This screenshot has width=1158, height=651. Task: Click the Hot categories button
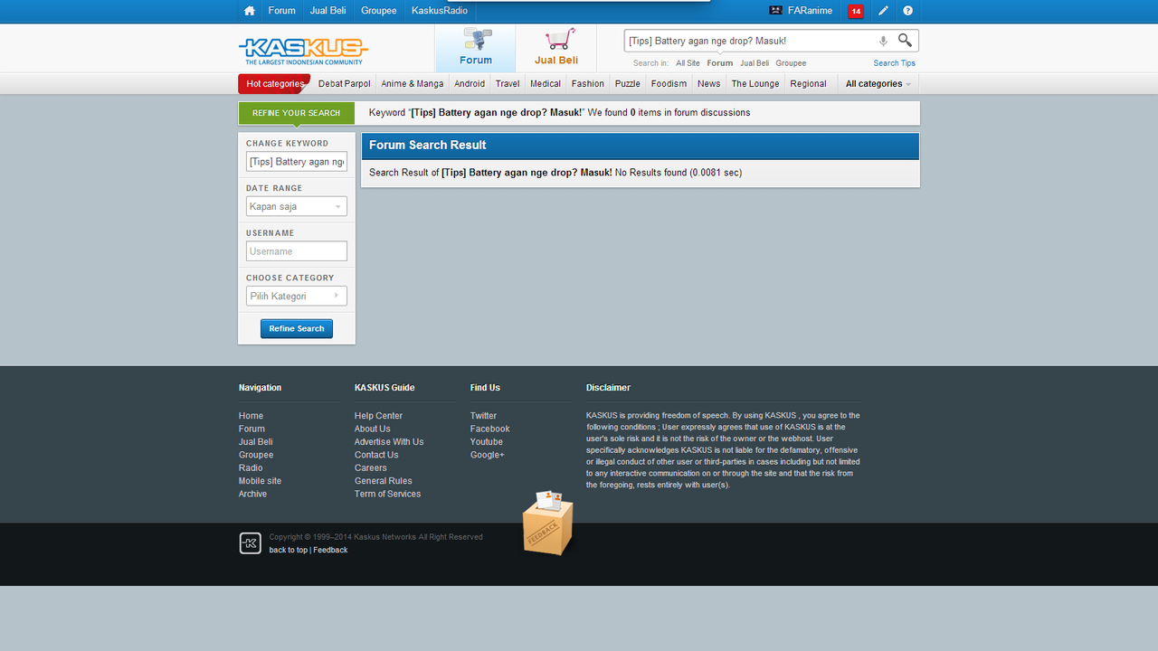[x=274, y=84]
